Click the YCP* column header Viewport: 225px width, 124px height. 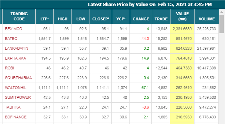click(x=120, y=19)
